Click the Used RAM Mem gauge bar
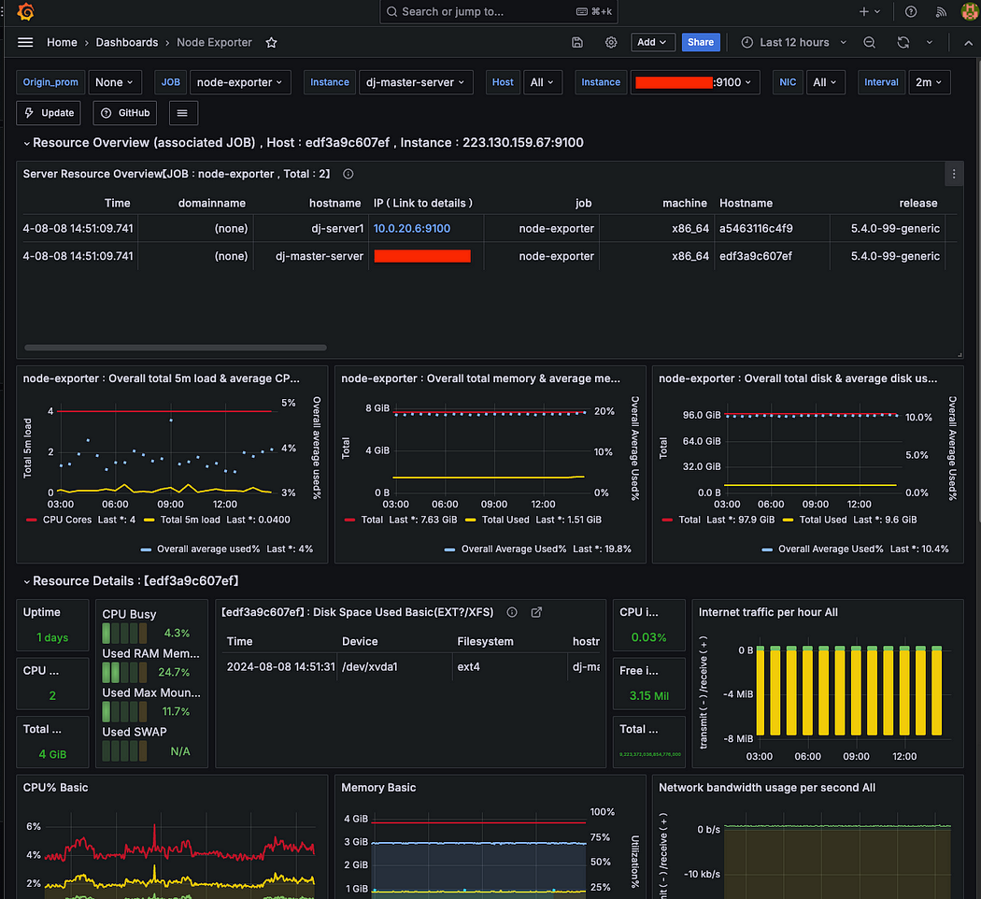981x899 pixels. pyautogui.click(x=124, y=673)
